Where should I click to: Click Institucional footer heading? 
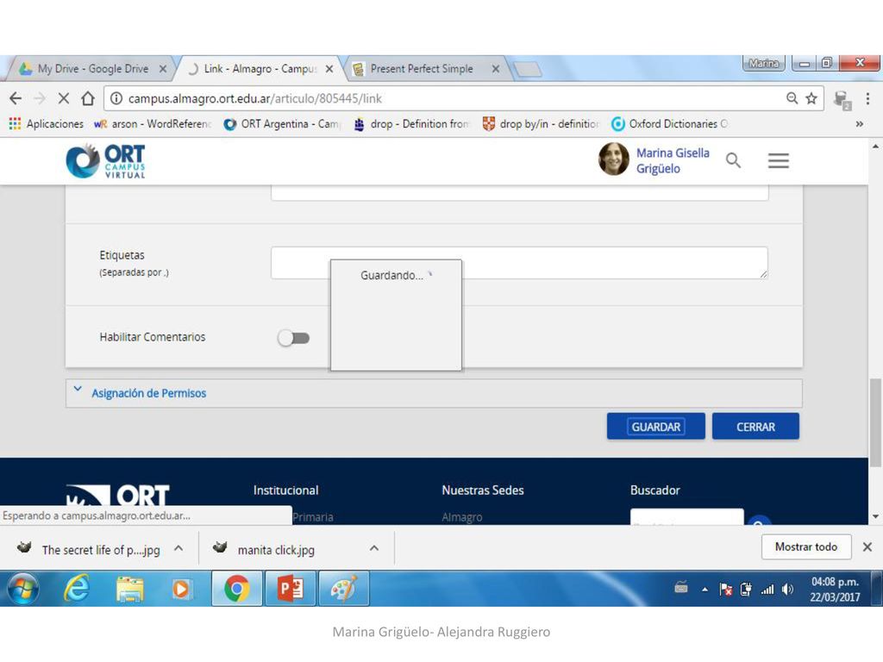tap(285, 490)
